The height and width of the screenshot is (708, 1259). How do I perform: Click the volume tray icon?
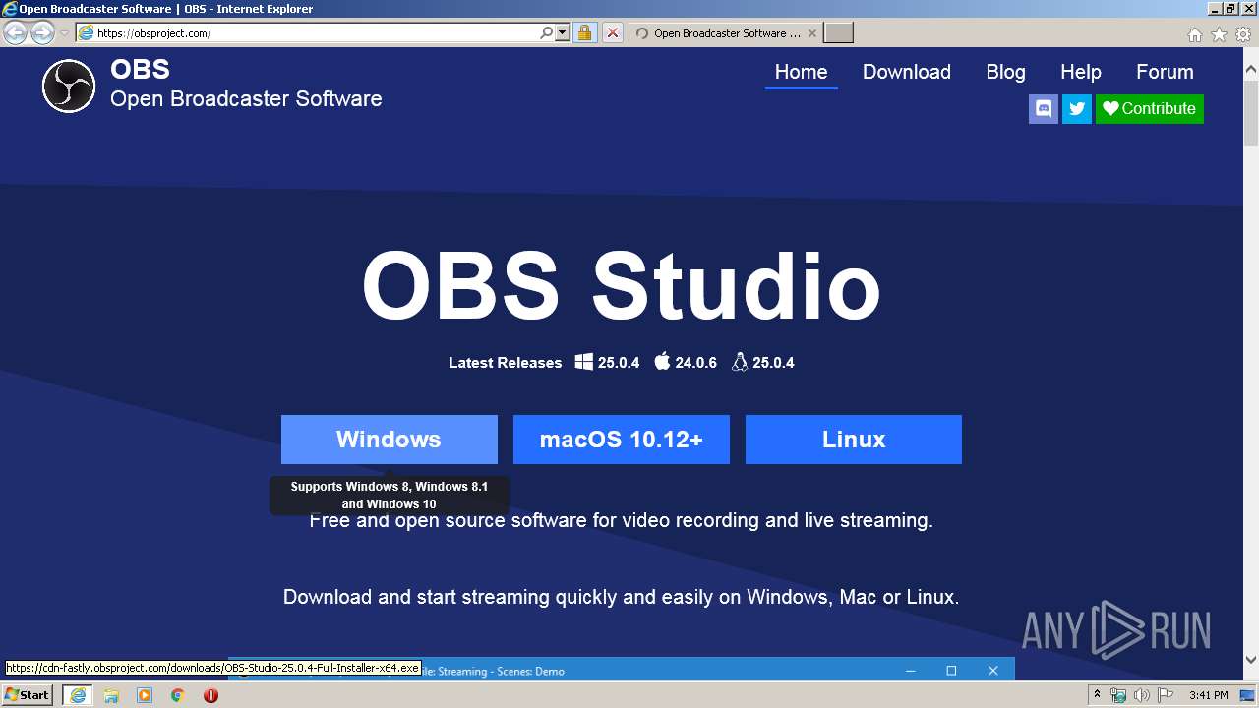click(x=1142, y=695)
